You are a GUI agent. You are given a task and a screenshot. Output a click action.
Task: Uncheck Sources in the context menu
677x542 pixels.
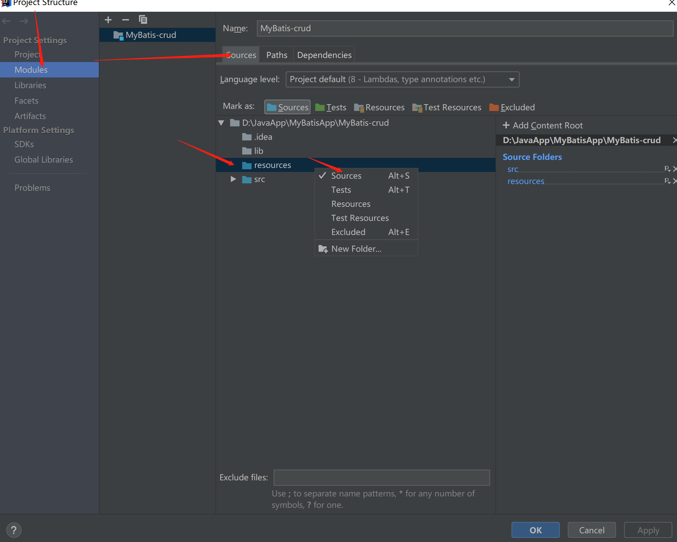346,176
